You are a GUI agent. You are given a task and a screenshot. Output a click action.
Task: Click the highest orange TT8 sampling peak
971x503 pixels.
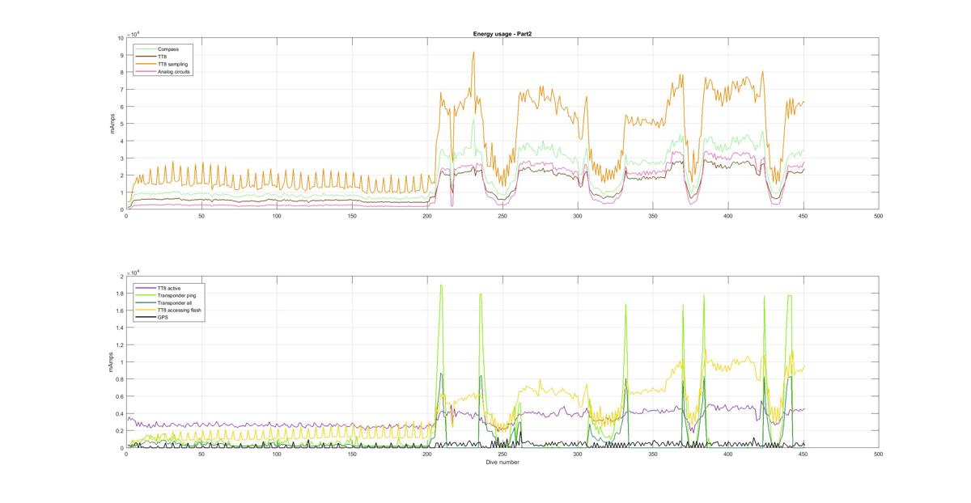tap(473, 53)
